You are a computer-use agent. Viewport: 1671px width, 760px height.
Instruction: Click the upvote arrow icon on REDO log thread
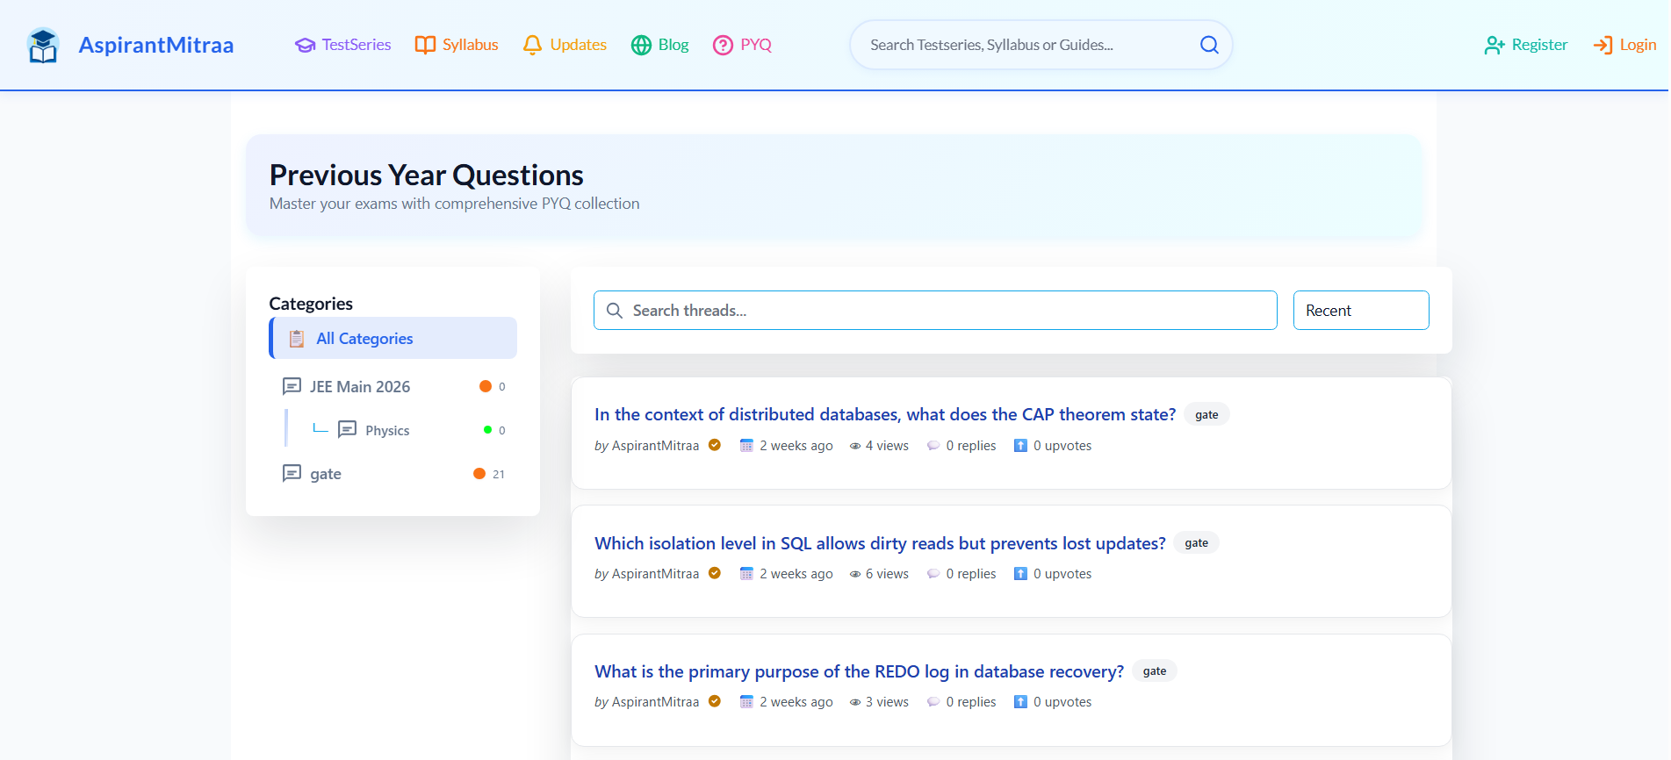(1020, 702)
